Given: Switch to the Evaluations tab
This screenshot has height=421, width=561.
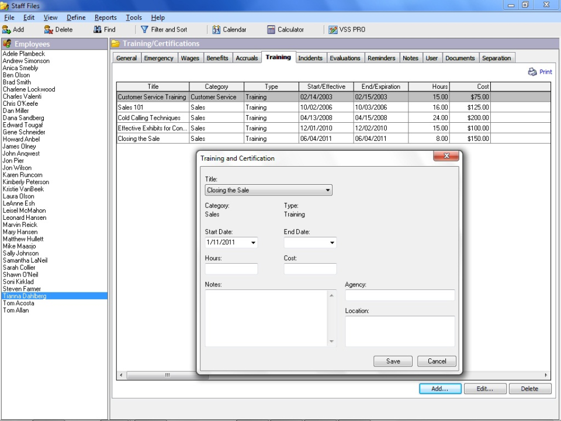Looking at the screenshot, I should pos(345,58).
